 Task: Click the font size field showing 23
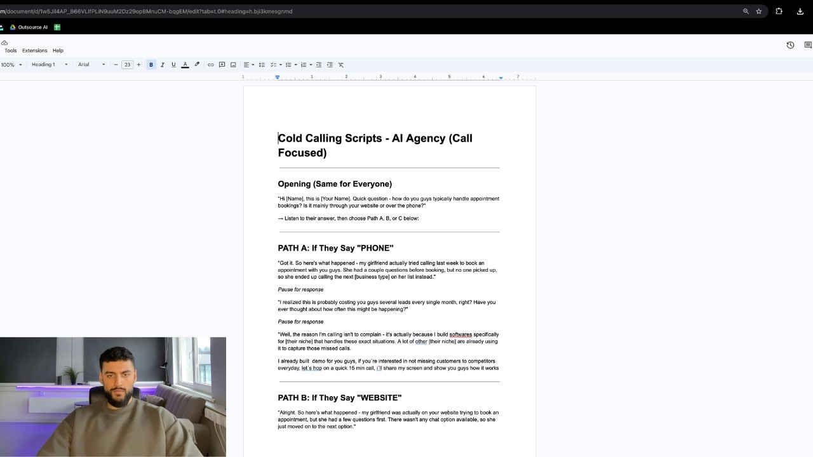pyautogui.click(x=127, y=65)
